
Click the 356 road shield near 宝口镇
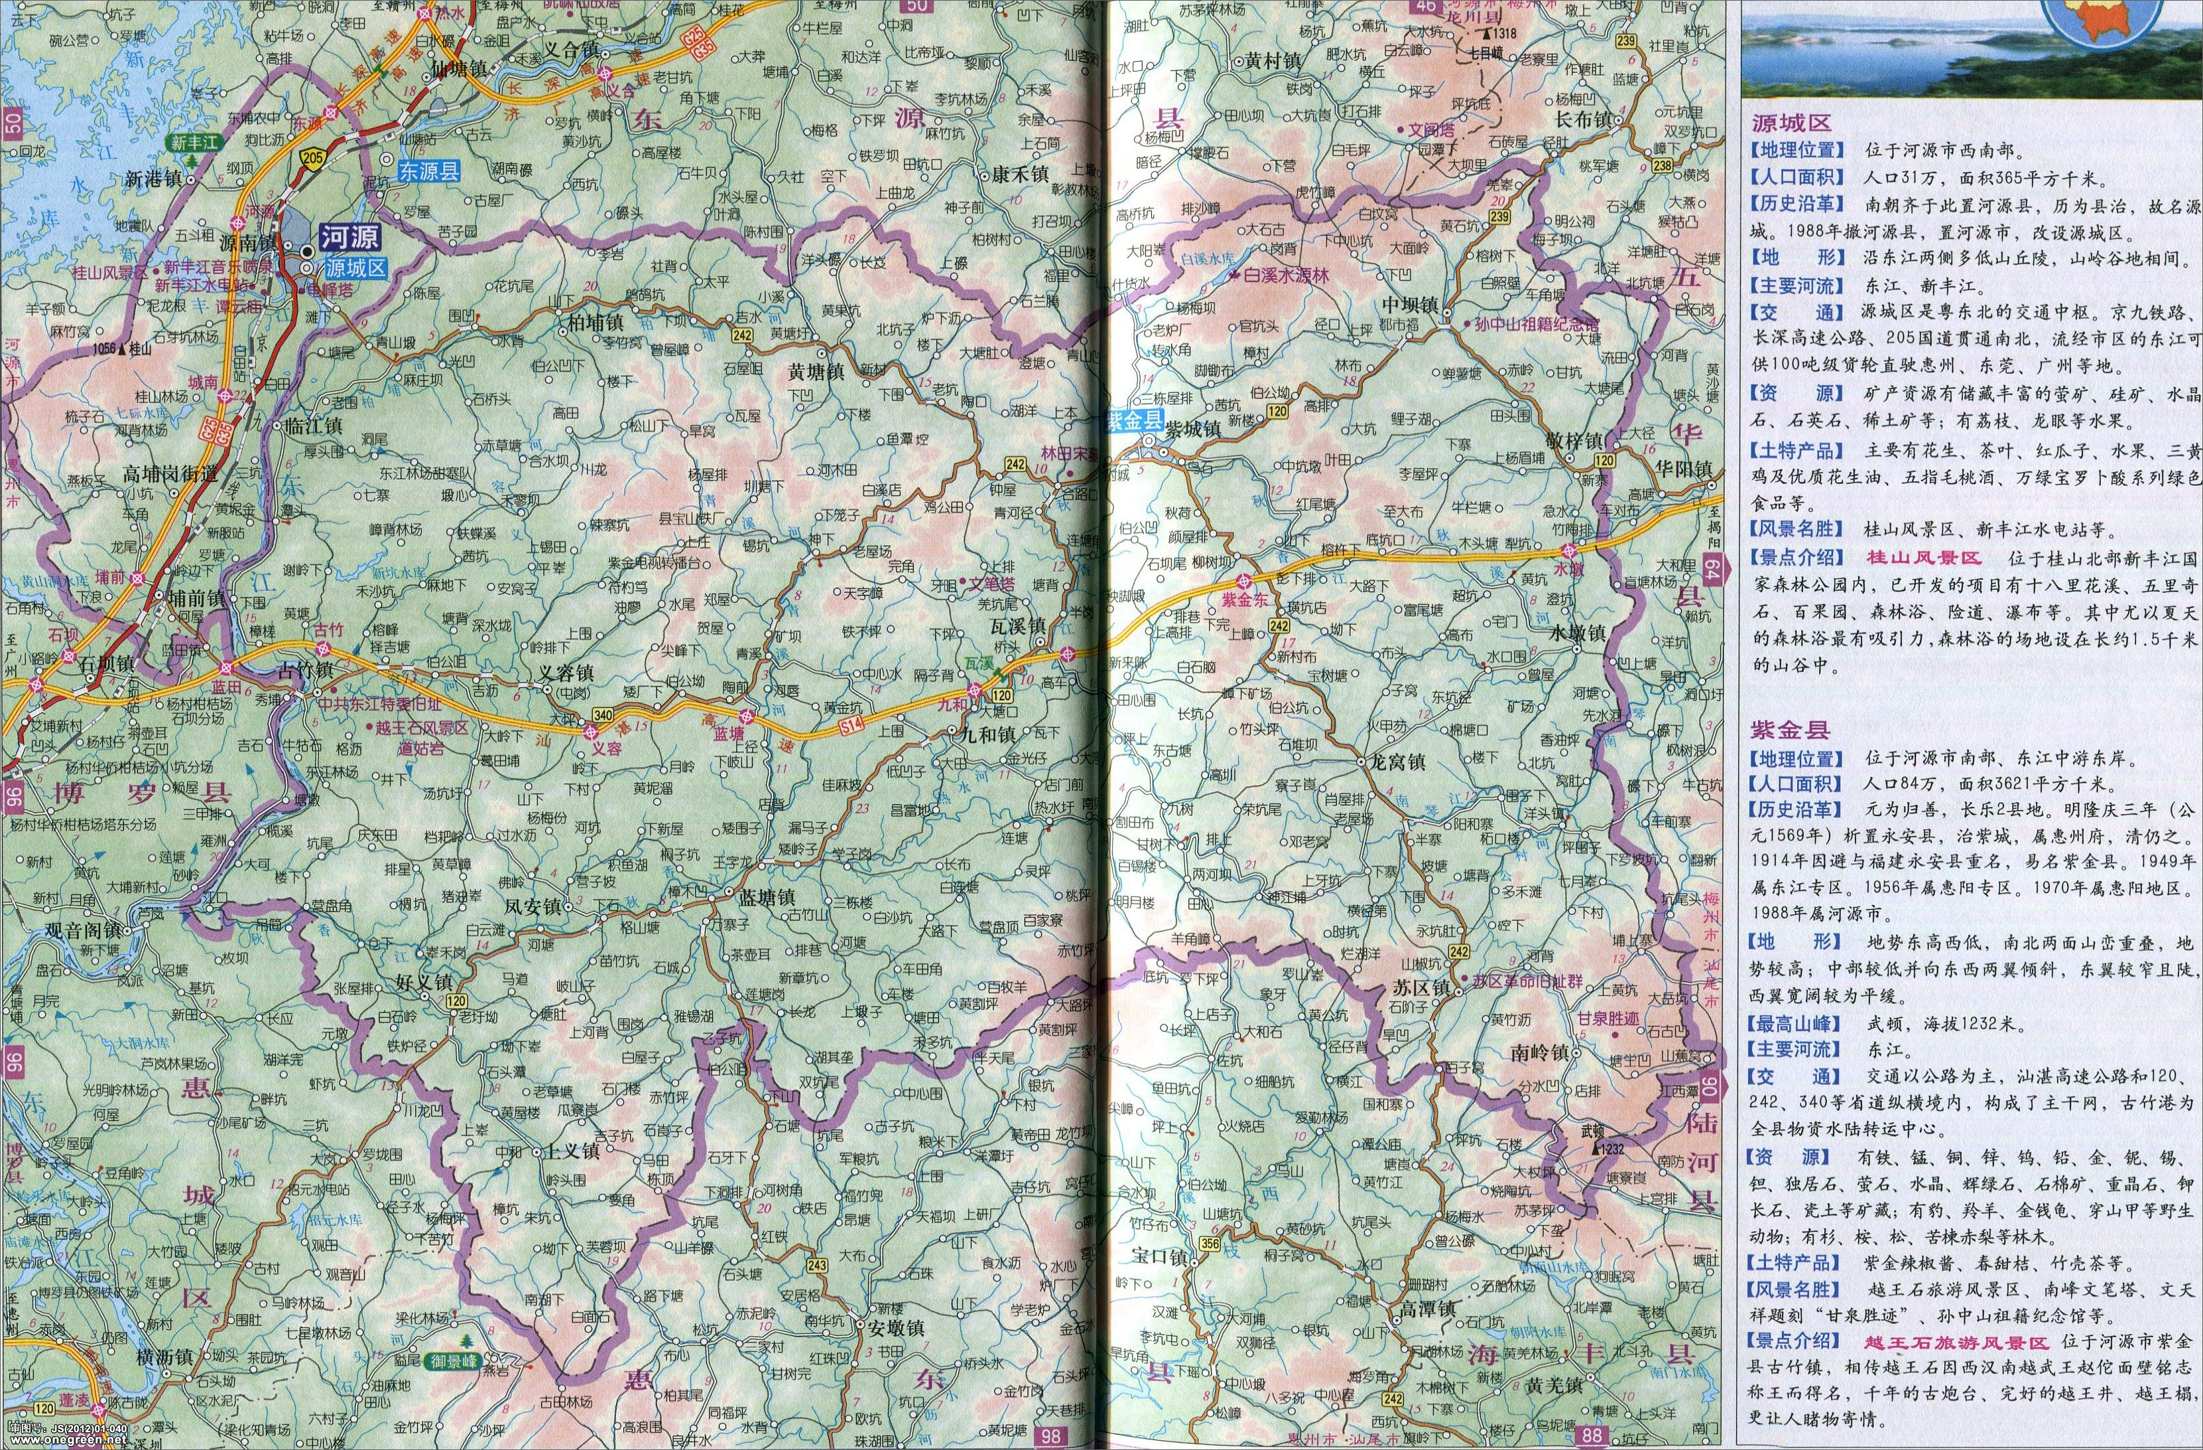[x=1209, y=1244]
